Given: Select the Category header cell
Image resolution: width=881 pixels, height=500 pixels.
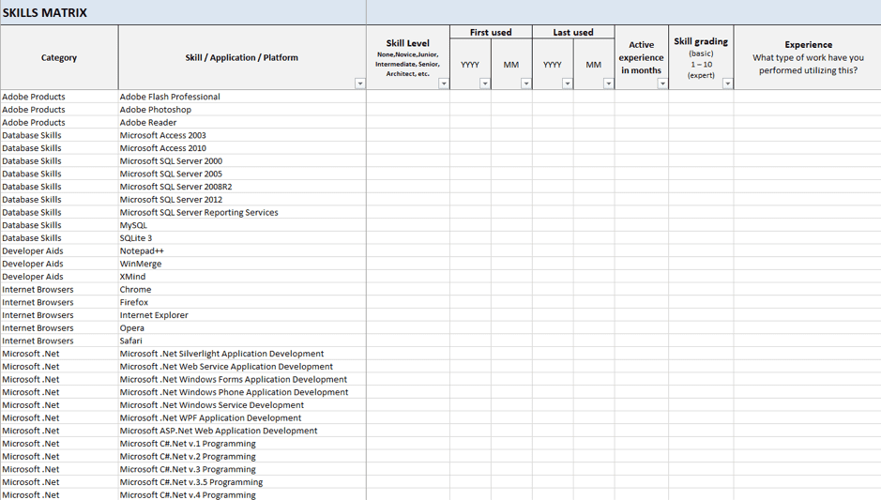Looking at the screenshot, I should tap(59, 57).
